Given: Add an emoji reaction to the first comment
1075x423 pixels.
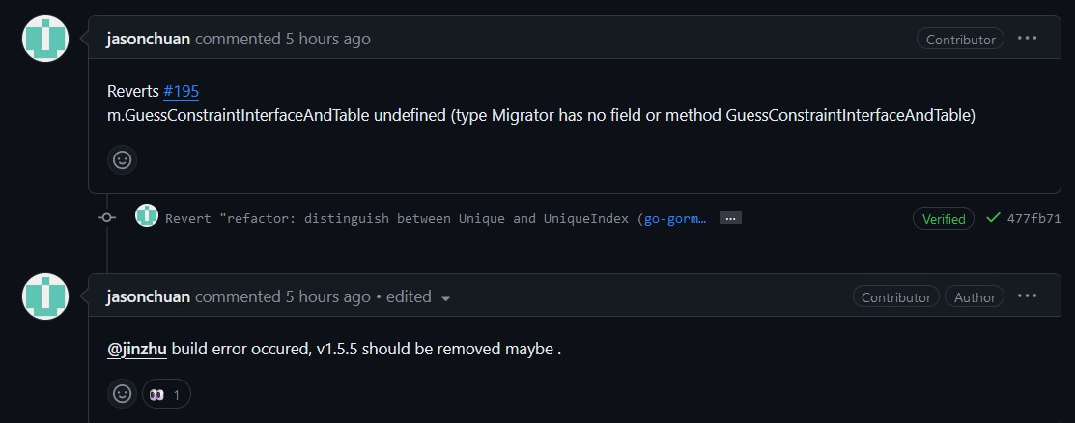Looking at the screenshot, I should [x=122, y=160].
